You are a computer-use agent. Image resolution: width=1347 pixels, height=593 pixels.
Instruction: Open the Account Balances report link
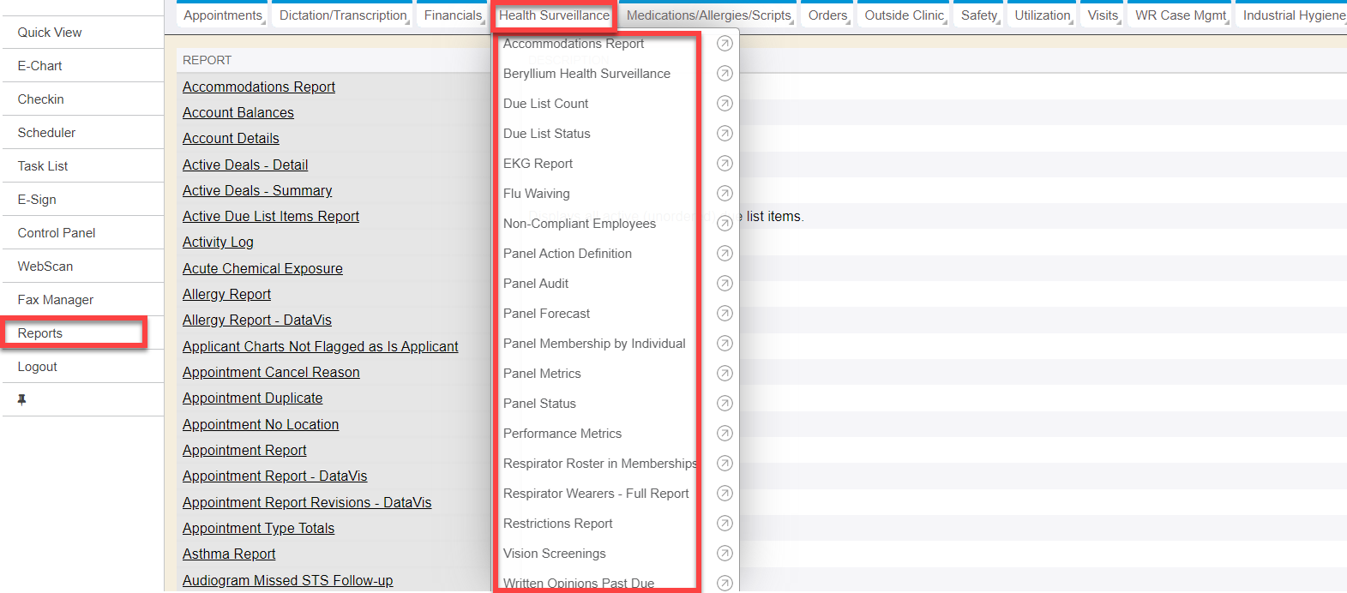[238, 112]
